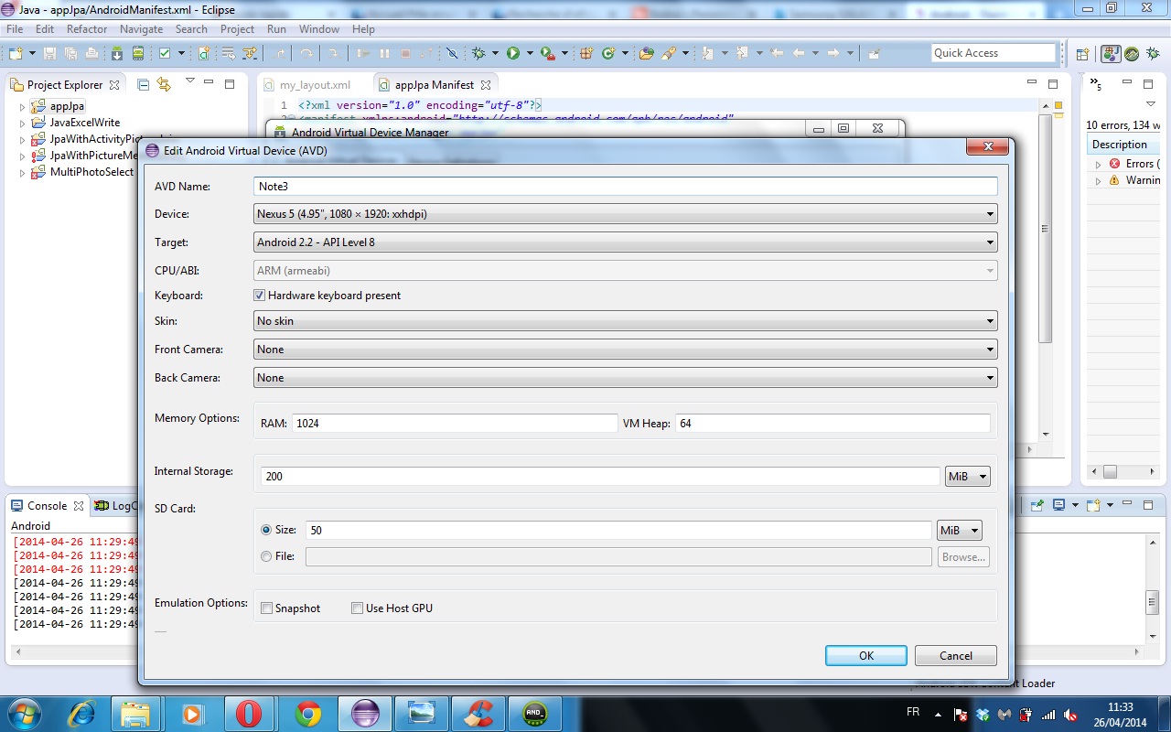1171x732 pixels.
Task: Open the Skin dropdown
Action: point(625,321)
